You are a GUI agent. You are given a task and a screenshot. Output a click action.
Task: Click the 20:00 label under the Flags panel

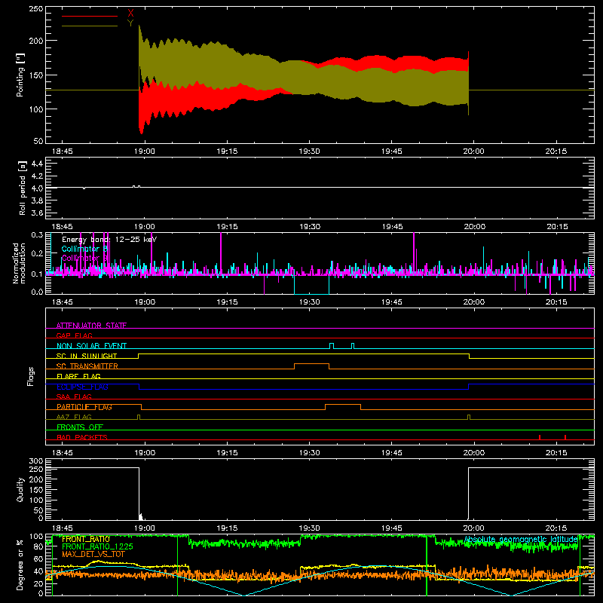pyautogui.click(x=474, y=453)
